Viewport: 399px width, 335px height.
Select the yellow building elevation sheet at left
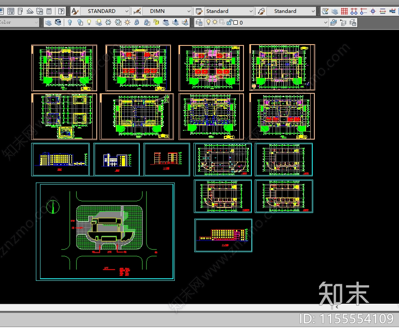point(60,160)
